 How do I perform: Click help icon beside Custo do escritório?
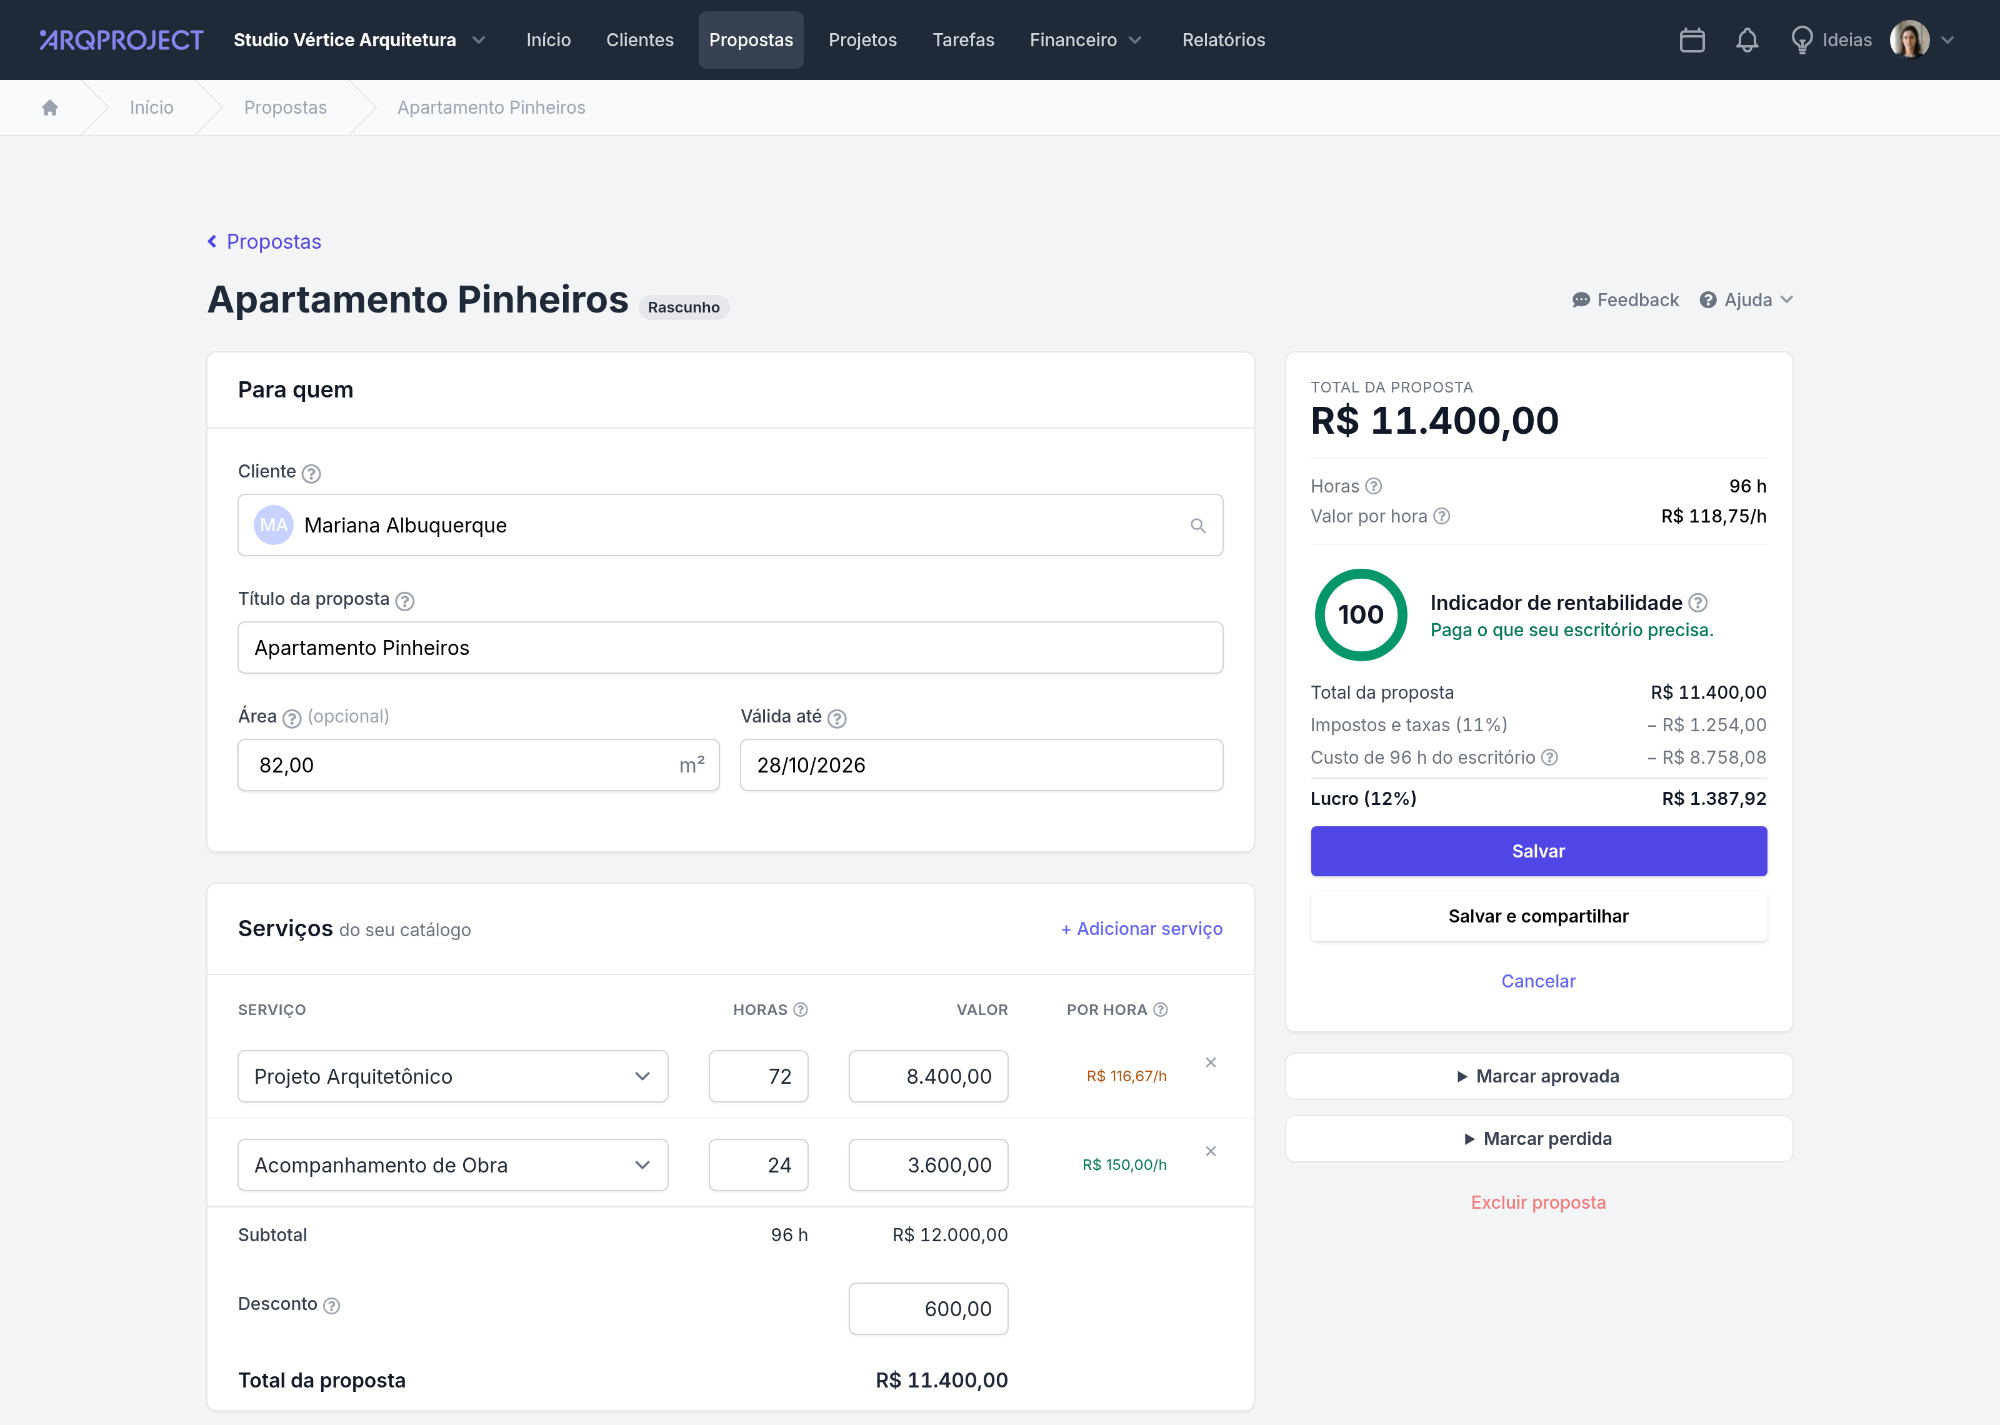click(1550, 757)
